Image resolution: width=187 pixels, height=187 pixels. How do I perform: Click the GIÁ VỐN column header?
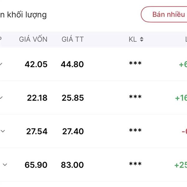point(33,40)
